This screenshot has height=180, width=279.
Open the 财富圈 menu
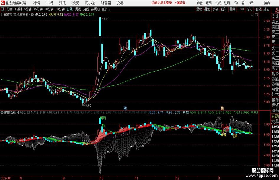pos(106,3)
